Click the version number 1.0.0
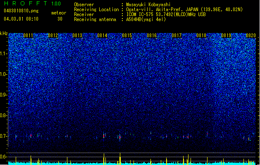This screenshot has height=165, width=260. click(x=56, y=3)
